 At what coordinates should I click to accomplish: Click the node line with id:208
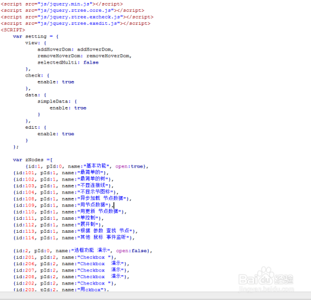coord(71,276)
